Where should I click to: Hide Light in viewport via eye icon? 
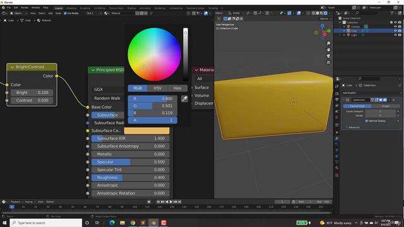(x=395, y=35)
